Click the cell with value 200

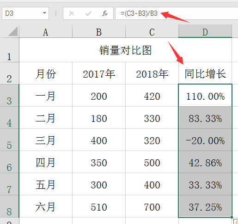(99, 95)
